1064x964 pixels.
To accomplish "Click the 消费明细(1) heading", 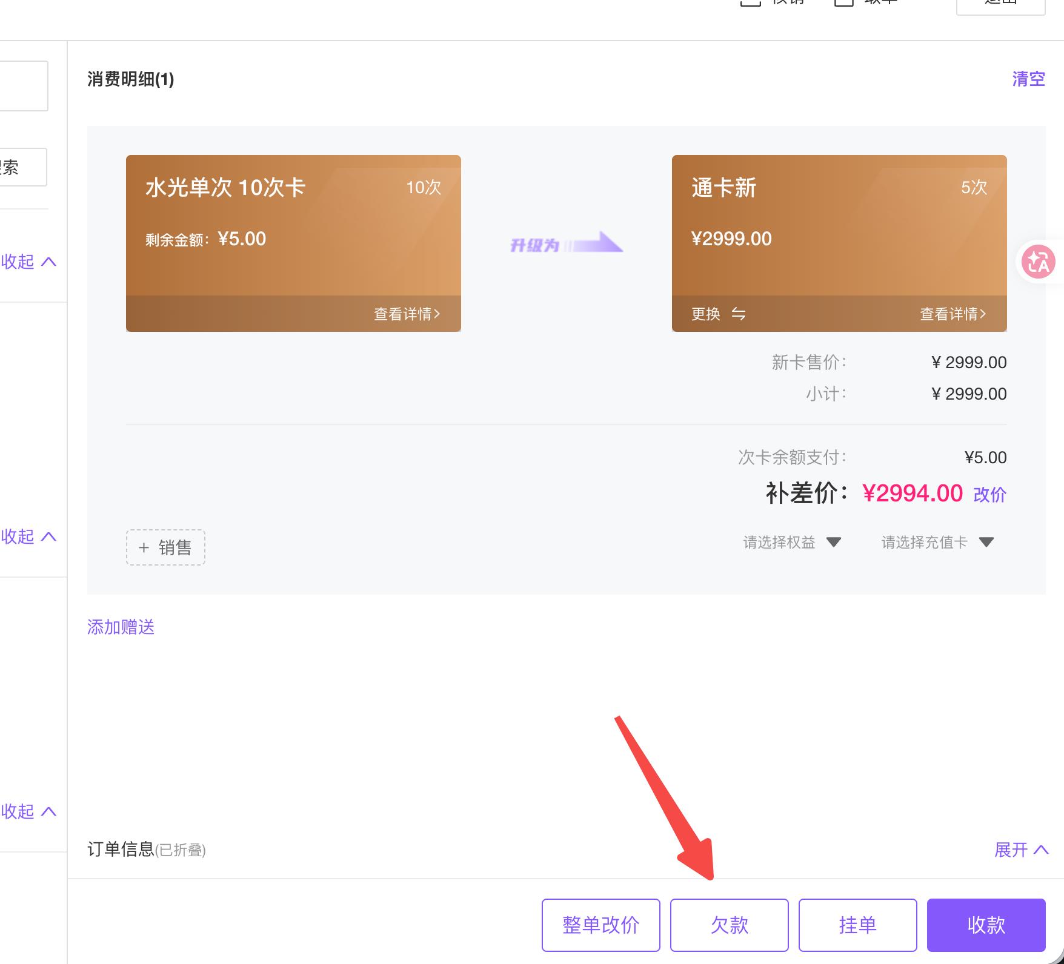I will click(131, 79).
